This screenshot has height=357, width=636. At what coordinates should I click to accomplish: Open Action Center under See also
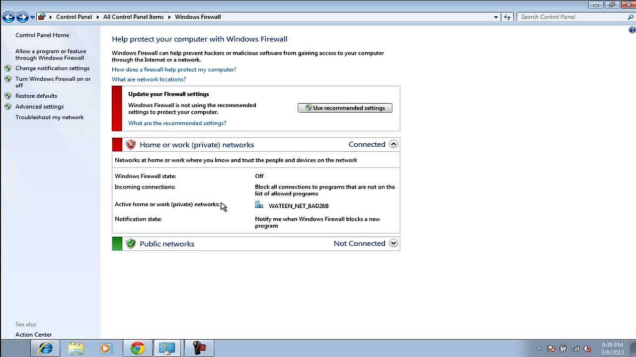33,335
